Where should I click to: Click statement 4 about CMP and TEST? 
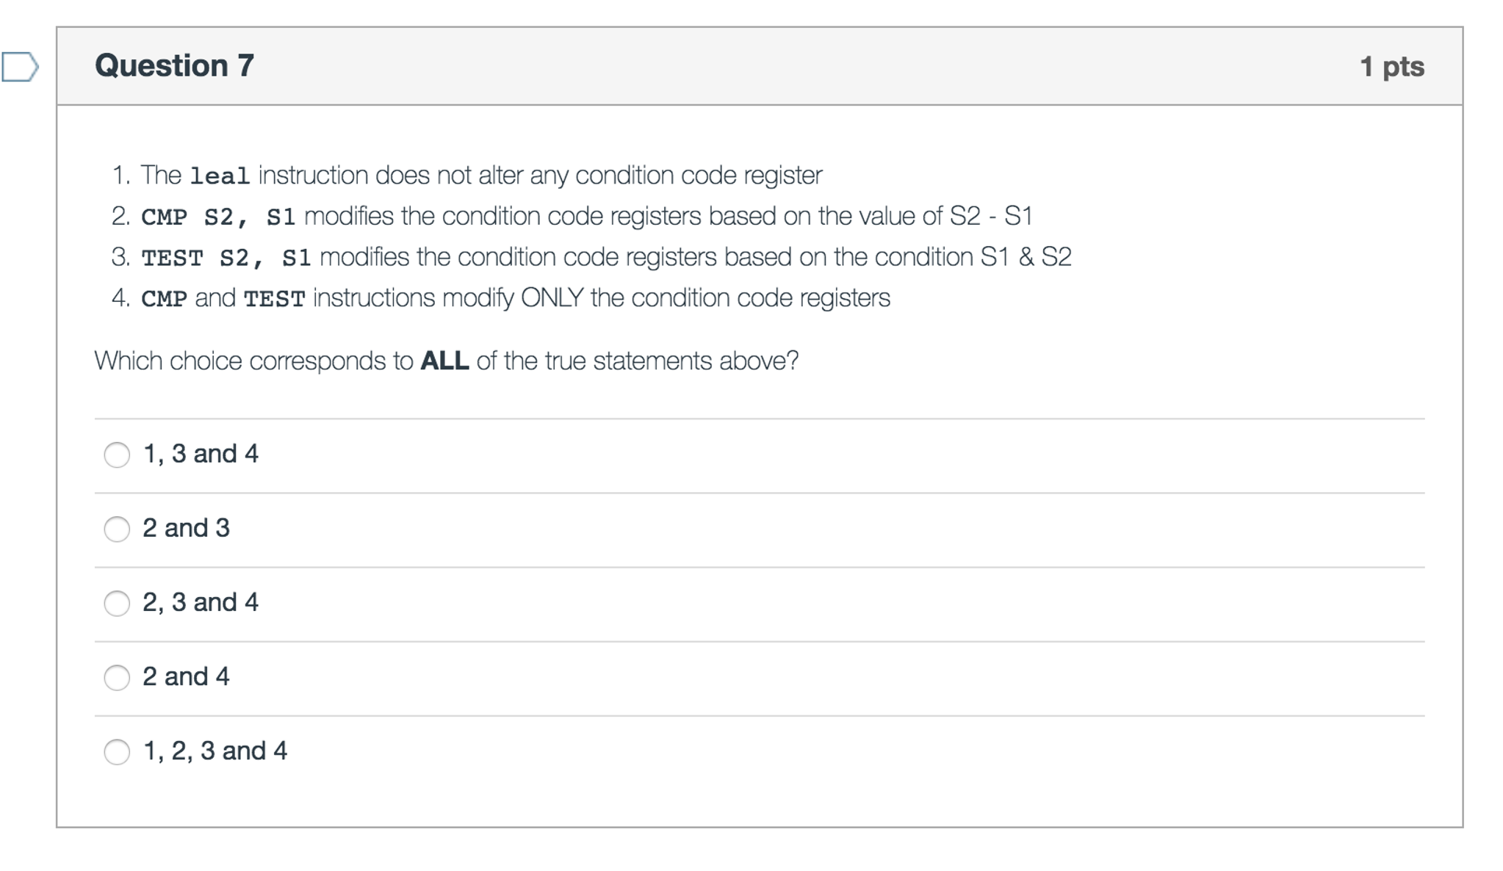tap(514, 298)
